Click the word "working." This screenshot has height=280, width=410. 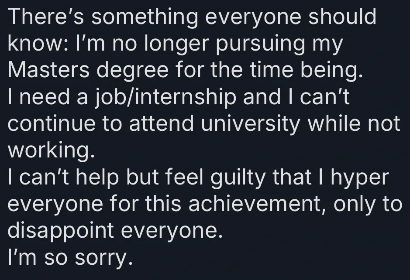pos(51,150)
